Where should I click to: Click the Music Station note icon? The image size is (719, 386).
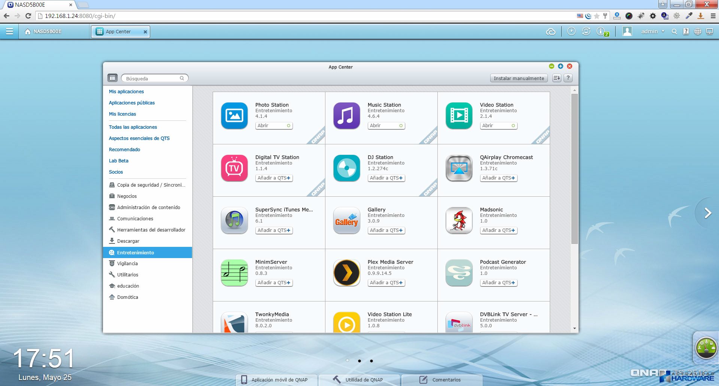point(346,116)
